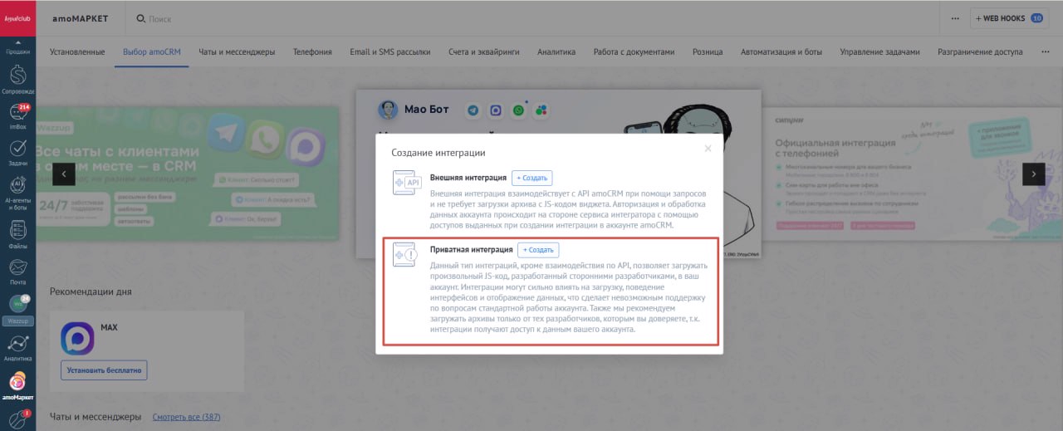
Task: Click the Внешняя интеграция API icon
Action: (x=408, y=183)
